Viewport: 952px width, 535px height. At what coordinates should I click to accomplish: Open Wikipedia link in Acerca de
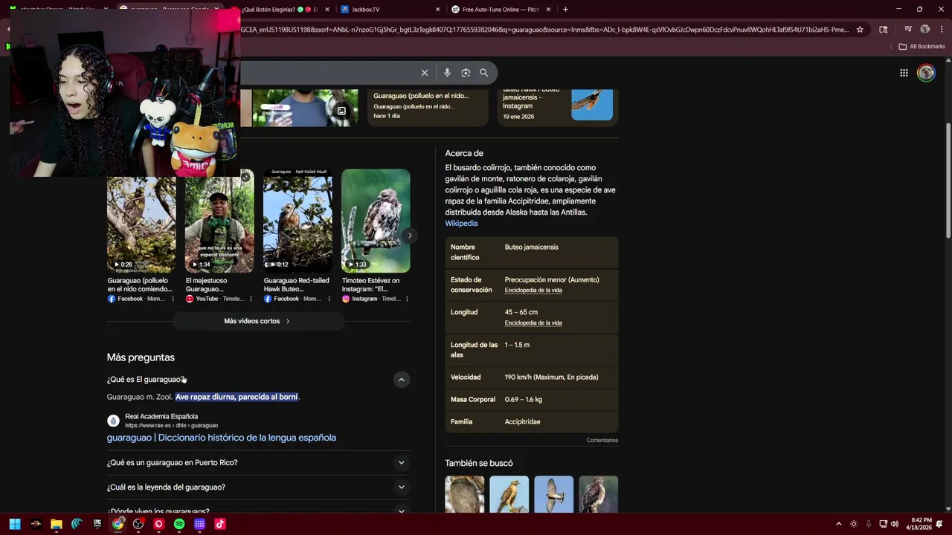[x=461, y=224]
